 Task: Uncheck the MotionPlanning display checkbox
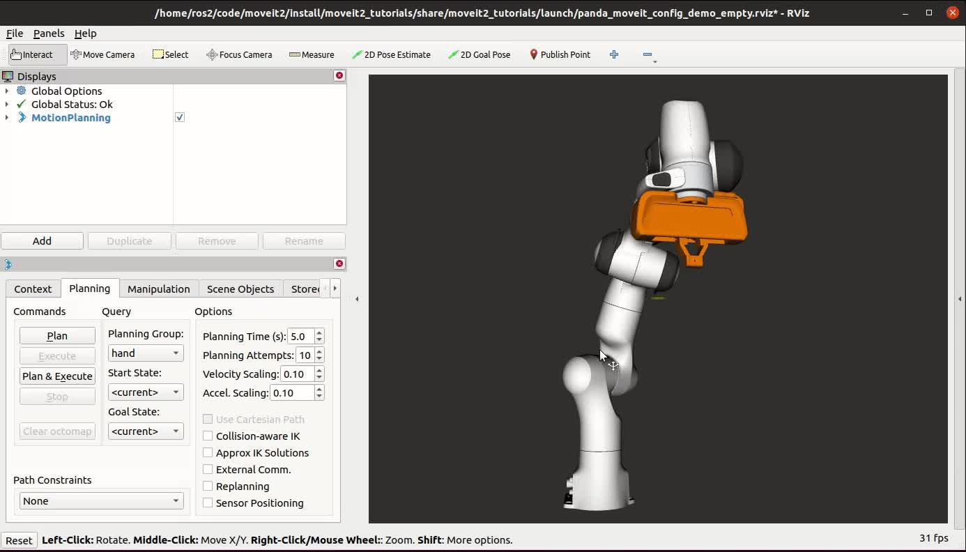click(180, 118)
